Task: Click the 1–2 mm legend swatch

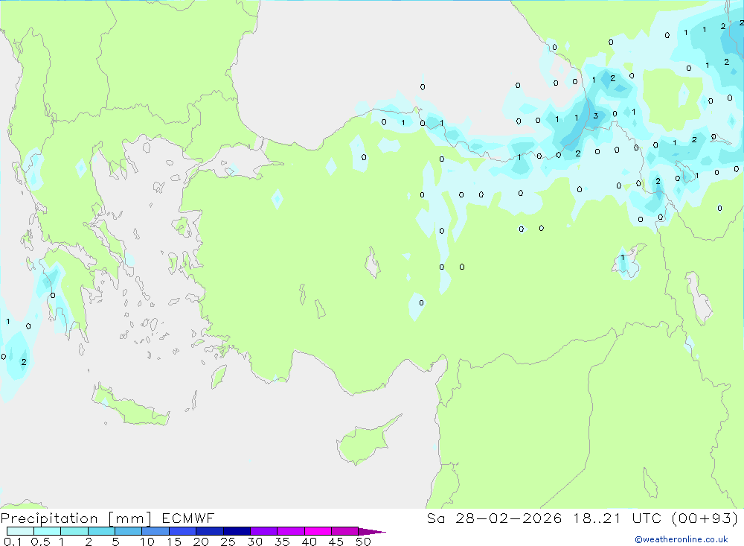Action: pyautogui.click(x=74, y=531)
